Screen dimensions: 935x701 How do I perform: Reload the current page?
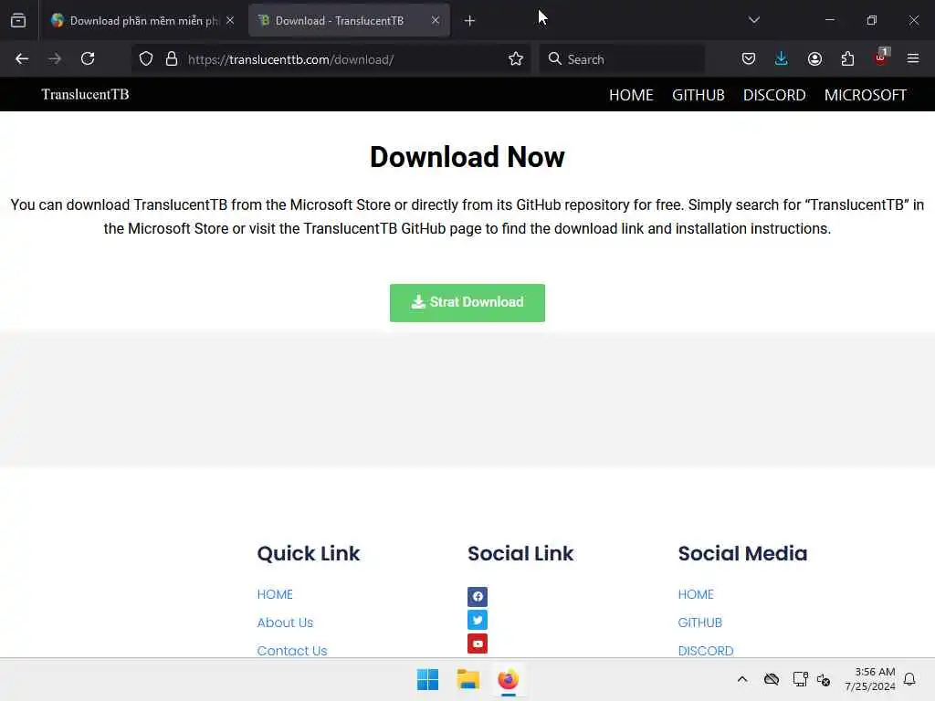pos(88,58)
